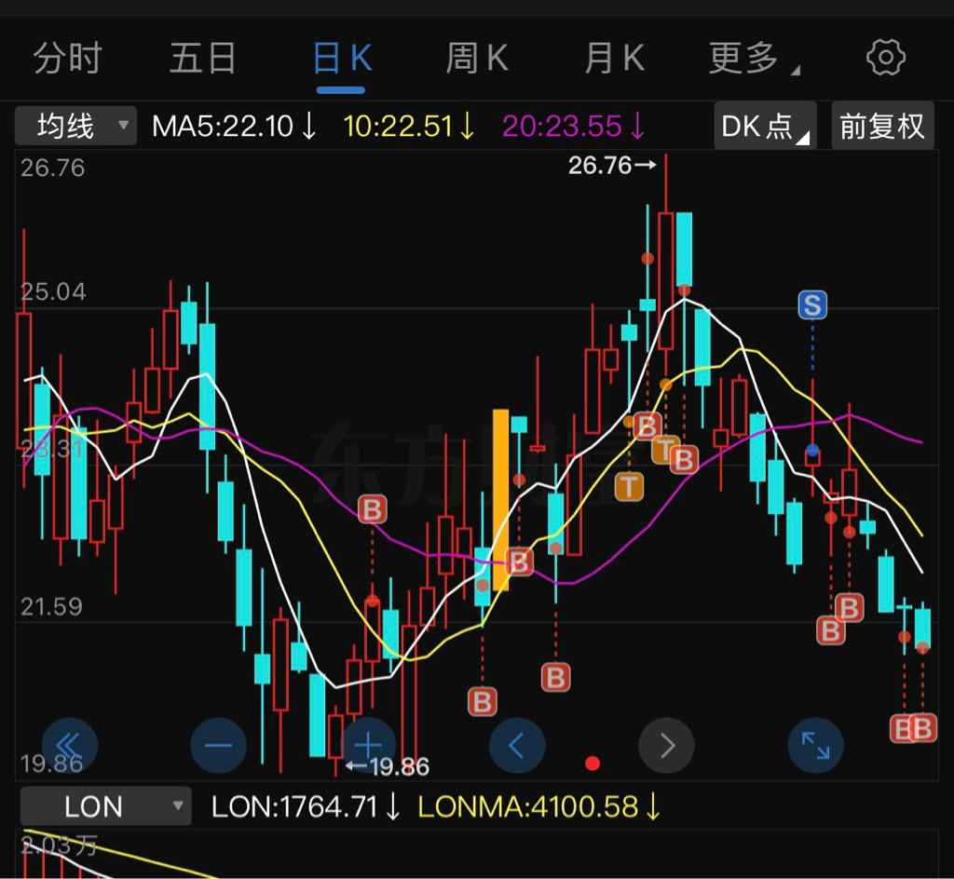Screen dimensions: 954x879
Task: Switch to the 月K tab
Action: [615, 59]
